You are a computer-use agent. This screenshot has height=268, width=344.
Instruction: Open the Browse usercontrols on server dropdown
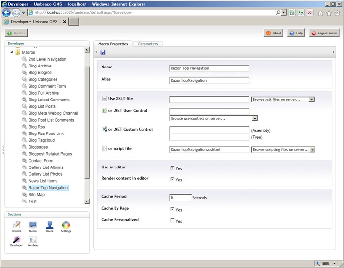(x=213, y=118)
